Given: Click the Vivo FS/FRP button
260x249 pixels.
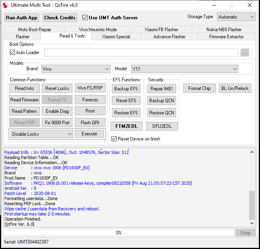Looking at the screenshot, I should [x=90, y=88].
